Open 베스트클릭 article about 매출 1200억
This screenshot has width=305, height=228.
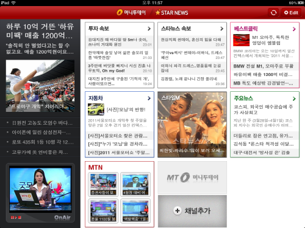click(265, 75)
